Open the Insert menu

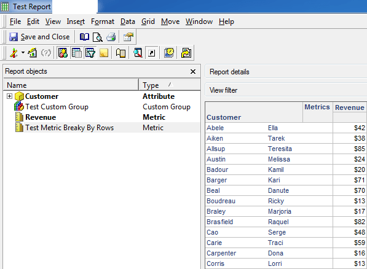76,21
